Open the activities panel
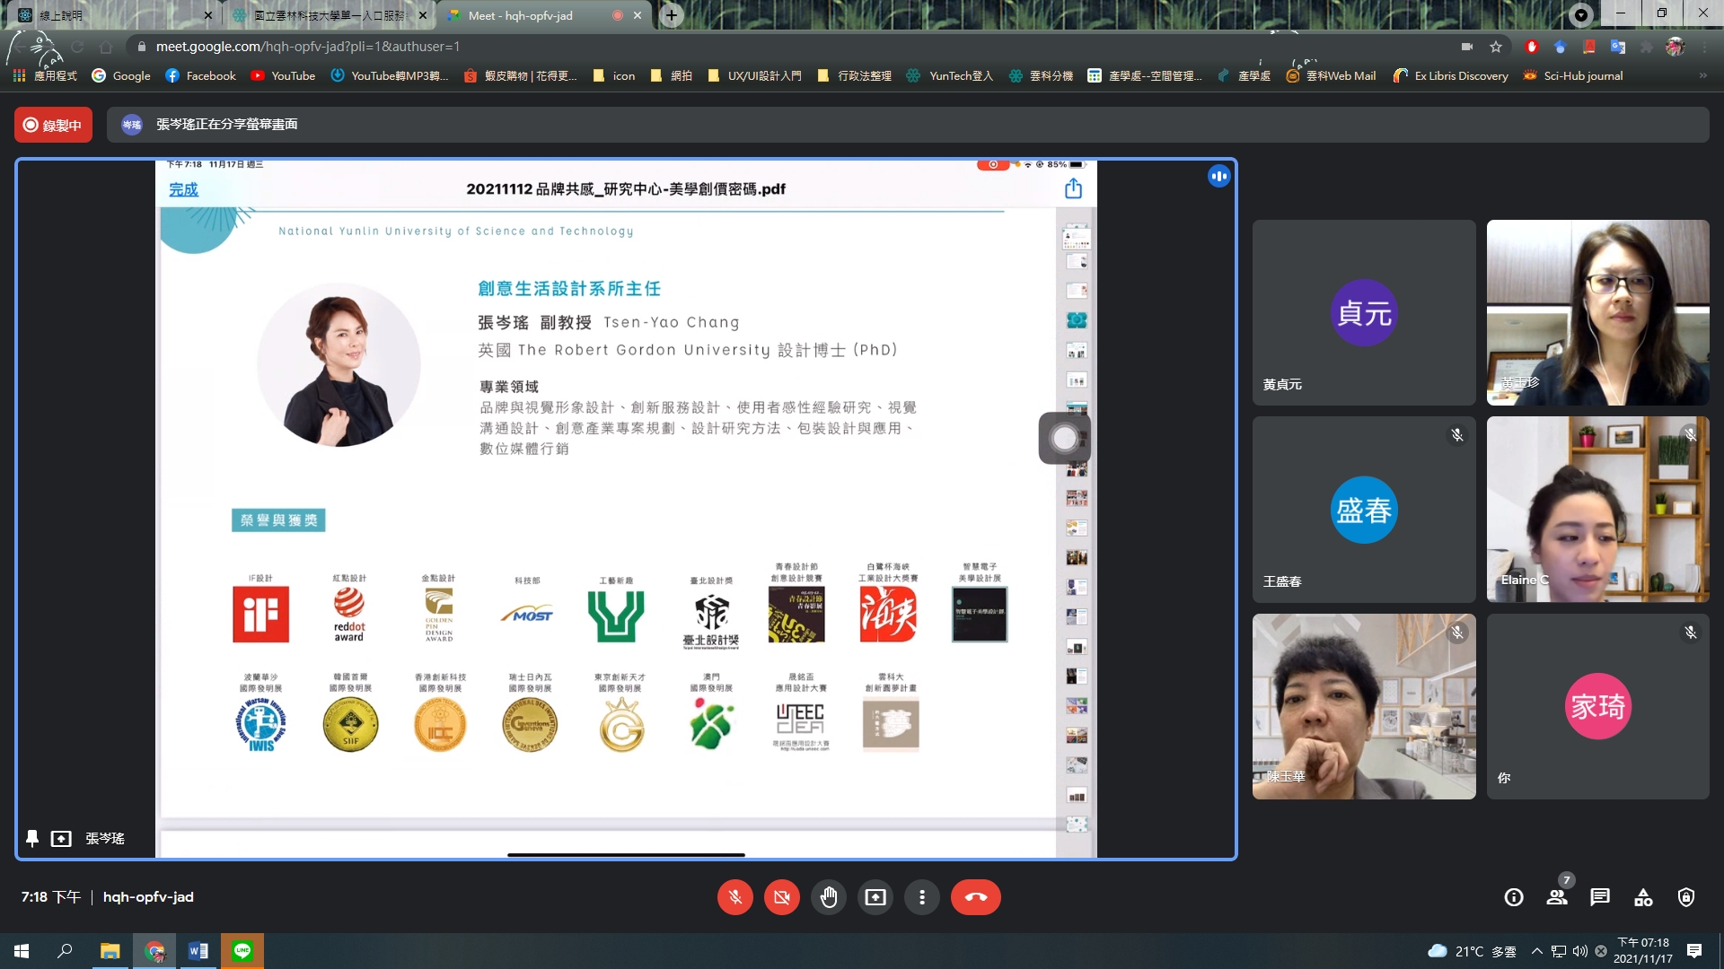1724x969 pixels. pos(1643,897)
